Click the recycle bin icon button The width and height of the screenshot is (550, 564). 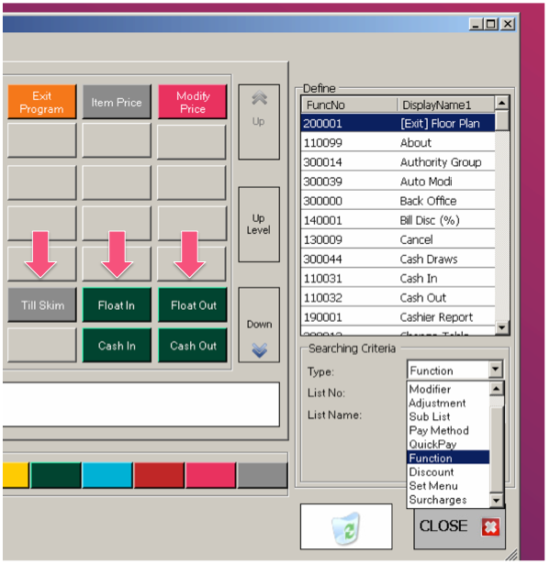(346, 526)
